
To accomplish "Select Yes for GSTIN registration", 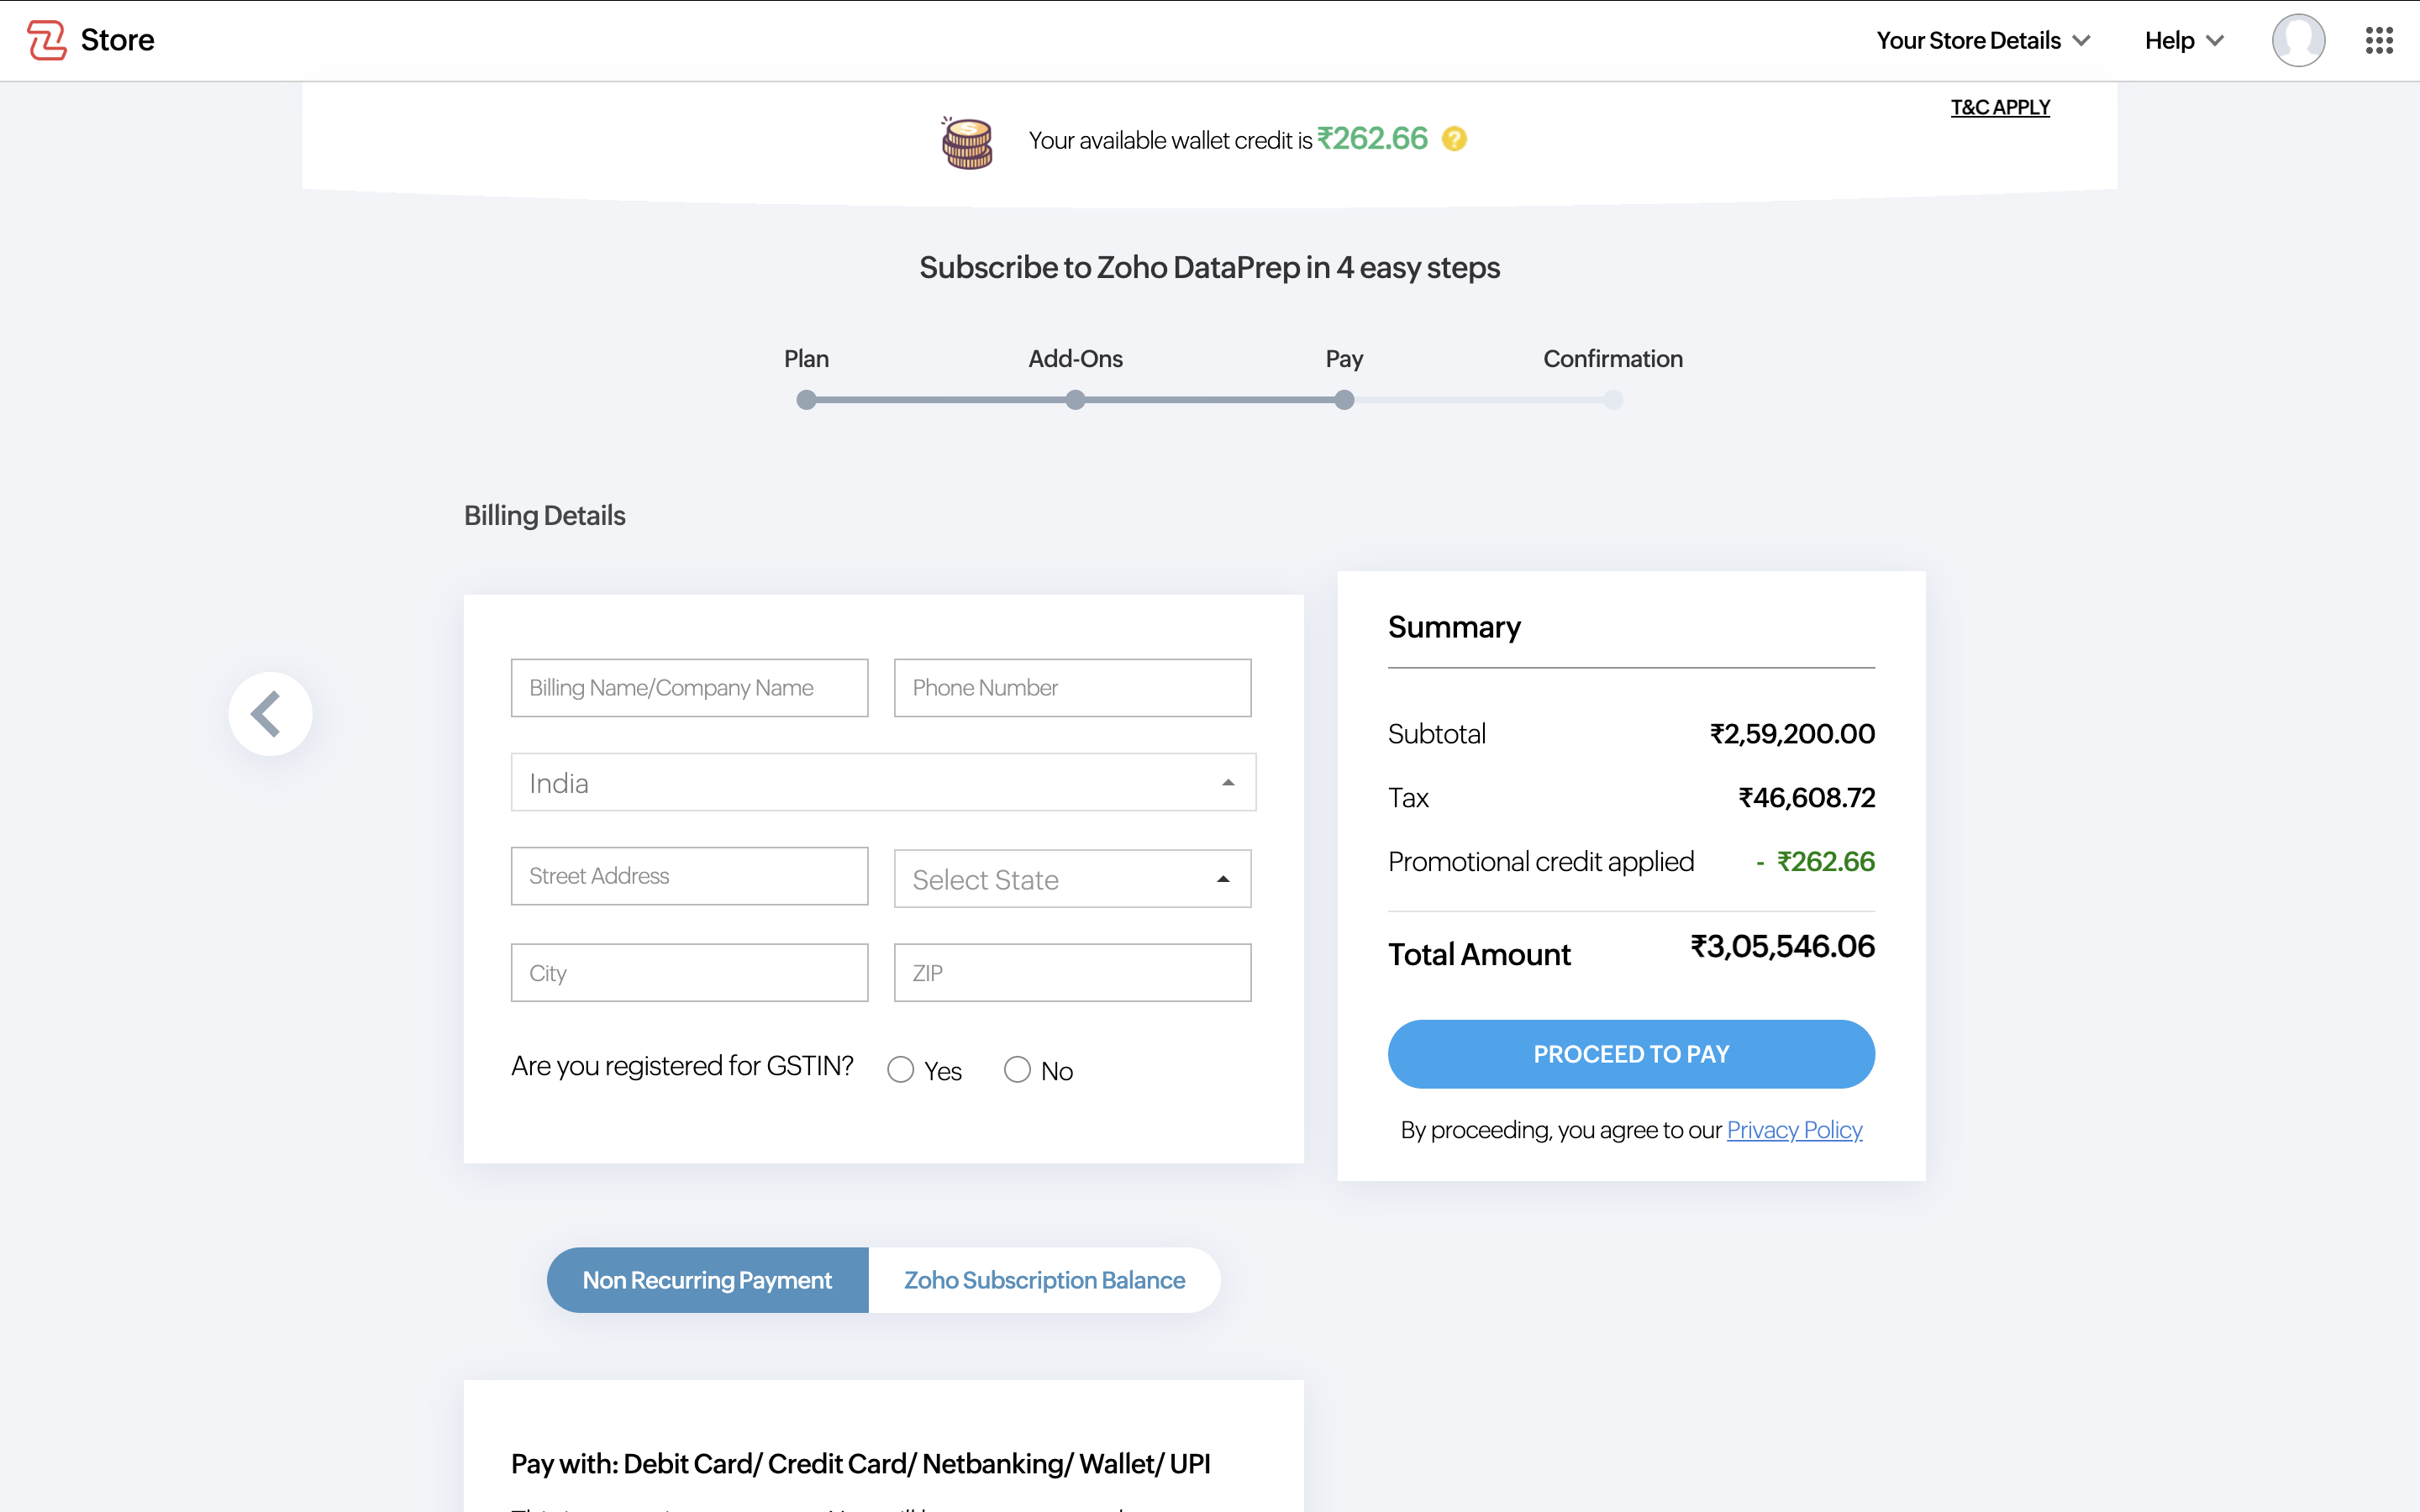I will coord(901,1070).
